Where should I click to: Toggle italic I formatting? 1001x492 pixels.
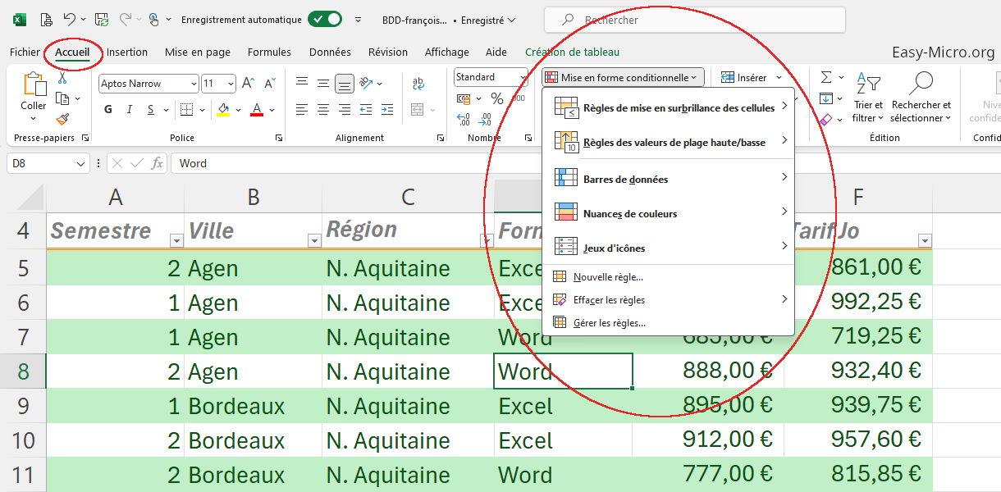point(130,110)
